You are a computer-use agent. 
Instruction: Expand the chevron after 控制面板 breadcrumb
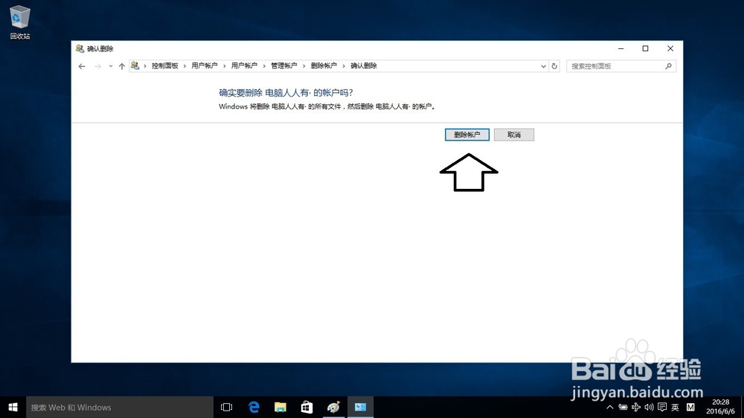point(185,66)
